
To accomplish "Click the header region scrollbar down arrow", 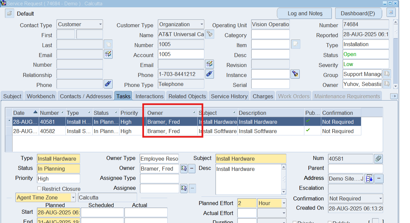I will coord(395,86).
